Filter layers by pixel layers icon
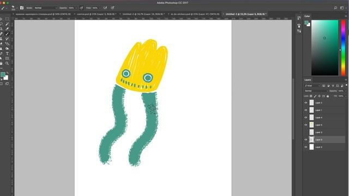This screenshot has height=196, width=349. (323, 86)
